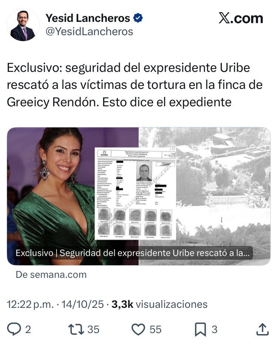This screenshot has width=277, height=346.
Task: View the 55 likes count
Action: click(156, 329)
